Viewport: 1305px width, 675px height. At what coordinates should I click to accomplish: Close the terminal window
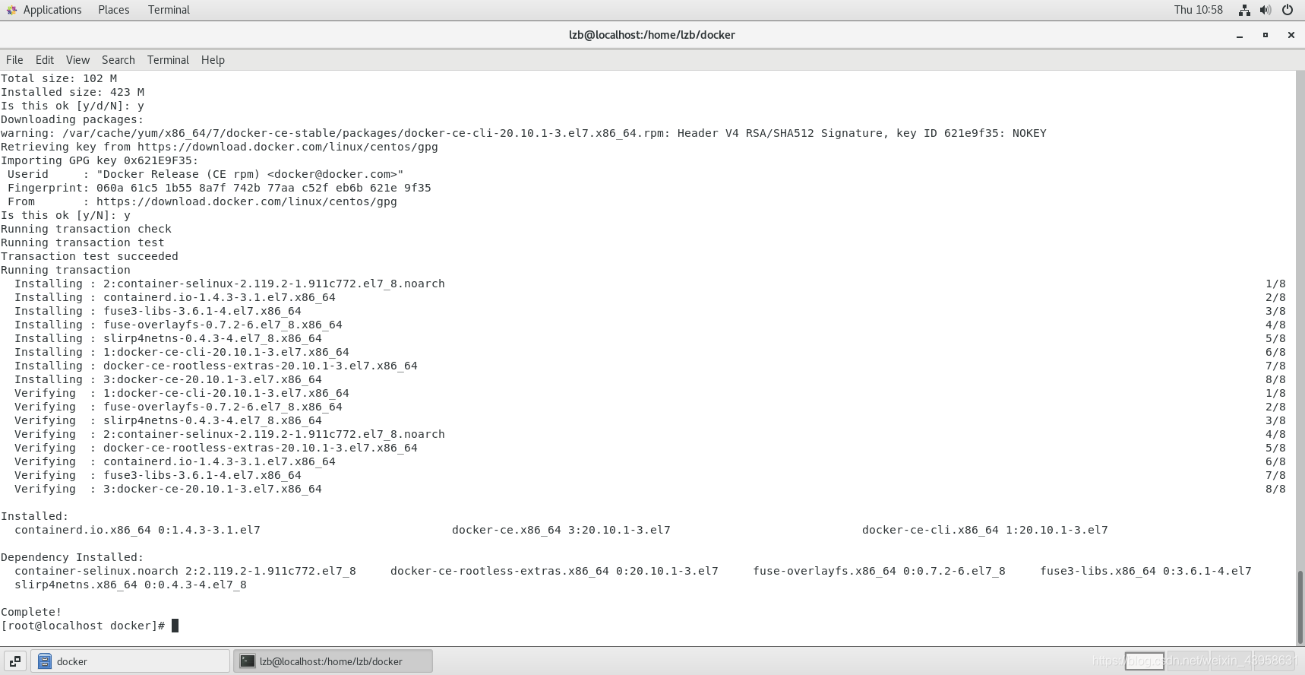(x=1291, y=35)
